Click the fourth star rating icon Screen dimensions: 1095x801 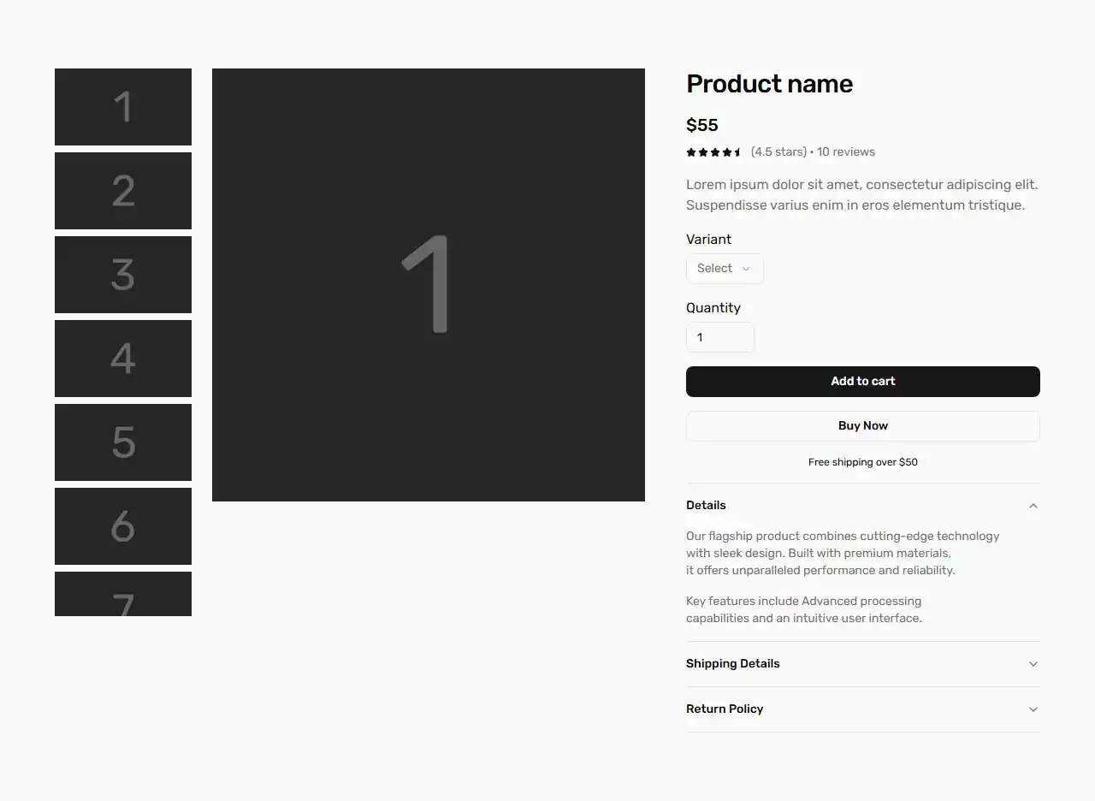point(725,151)
